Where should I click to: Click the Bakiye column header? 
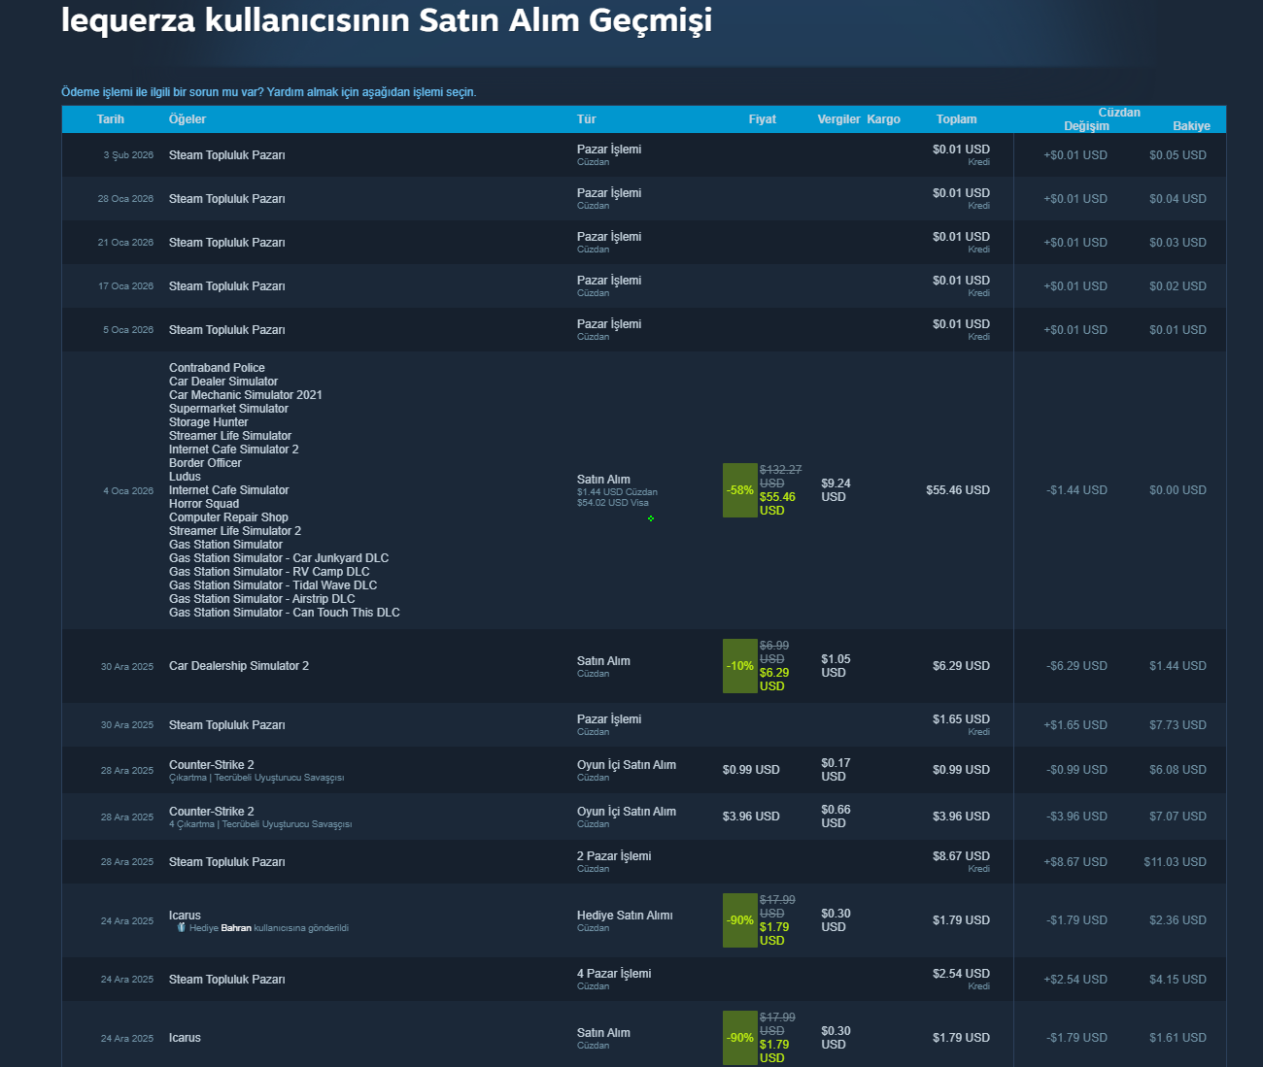coord(1191,126)
